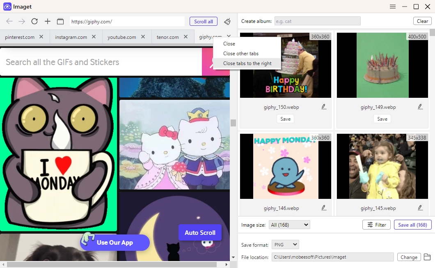Open the Save format dropdown
This screenshot has height=268, width=435.
tap(285, 245)
